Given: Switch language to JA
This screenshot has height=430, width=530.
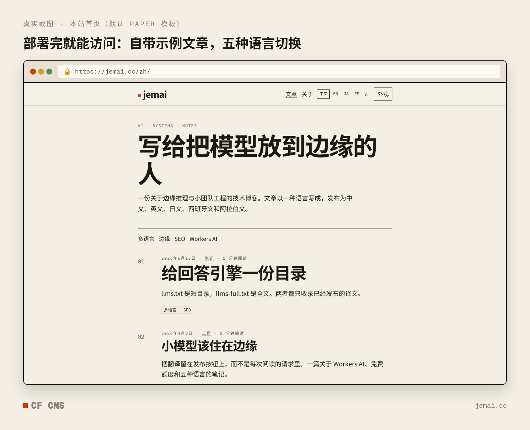Looking at the screenshot, I should pos(346,94).
